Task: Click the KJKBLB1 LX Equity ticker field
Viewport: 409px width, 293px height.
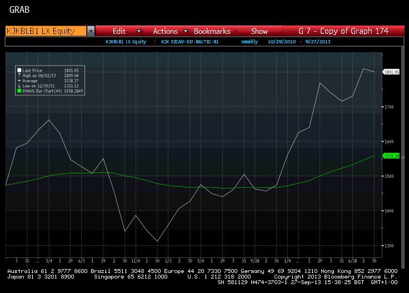Action: click(45, 31)
